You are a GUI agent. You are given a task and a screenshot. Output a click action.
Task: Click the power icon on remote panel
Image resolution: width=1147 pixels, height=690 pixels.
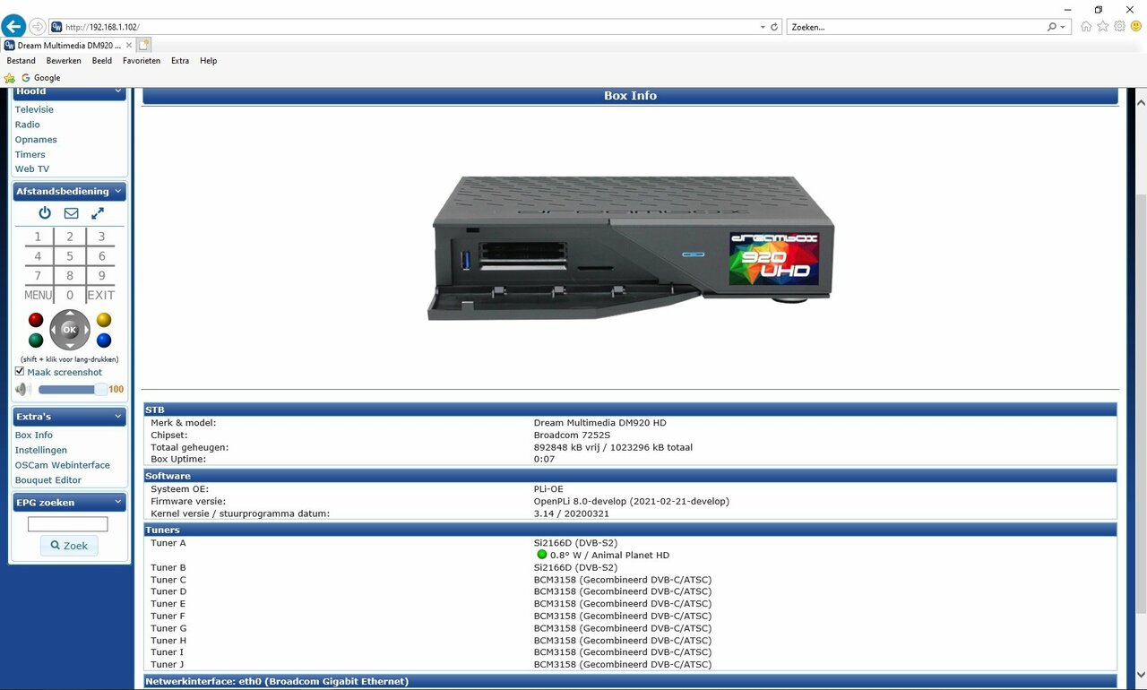pyautogui.click(x=45, y=213)
